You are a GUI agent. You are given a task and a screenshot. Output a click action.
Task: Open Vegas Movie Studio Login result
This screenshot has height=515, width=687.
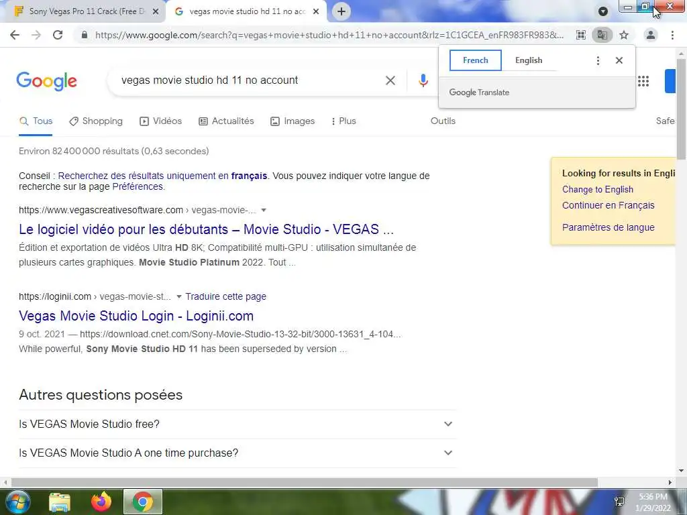click(136, 317)
